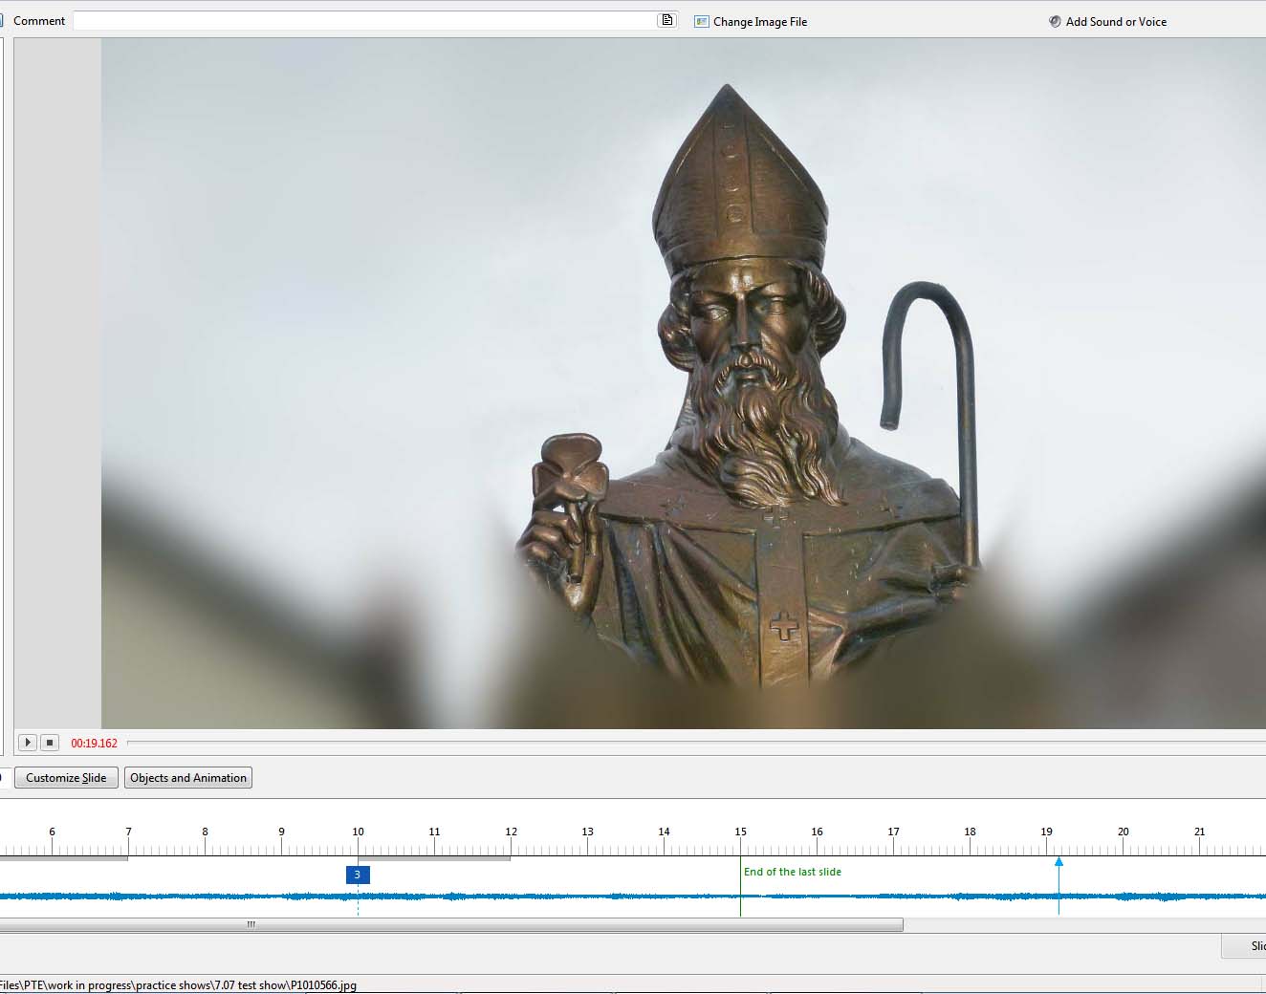Click inside the Comment text field
This screenshot has height=994, width=1266.
[363, 20]
